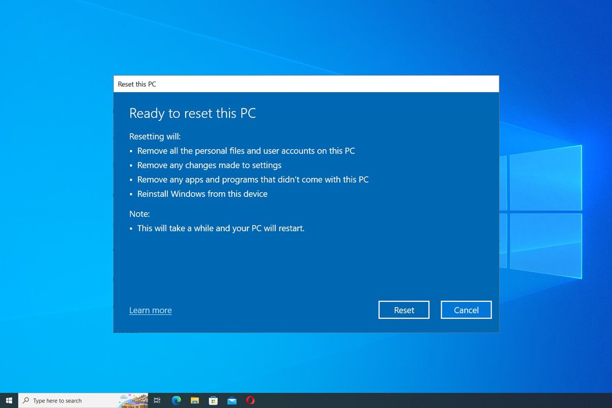The image size is (612, 408).
Task: Cancel the PC reset dialog
Action: tap(466, 310)
